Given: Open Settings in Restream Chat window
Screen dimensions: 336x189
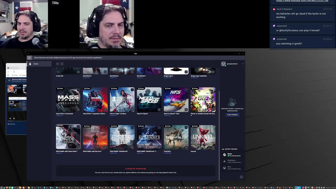Looking at the screenshot, I should (x=11, y=124).
